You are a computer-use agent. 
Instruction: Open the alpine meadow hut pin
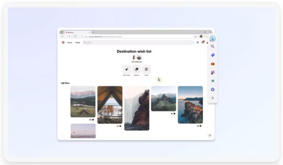83,102
